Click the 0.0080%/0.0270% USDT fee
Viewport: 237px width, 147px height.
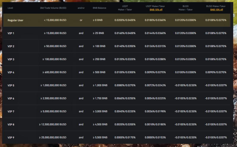[x=125, y=85]
